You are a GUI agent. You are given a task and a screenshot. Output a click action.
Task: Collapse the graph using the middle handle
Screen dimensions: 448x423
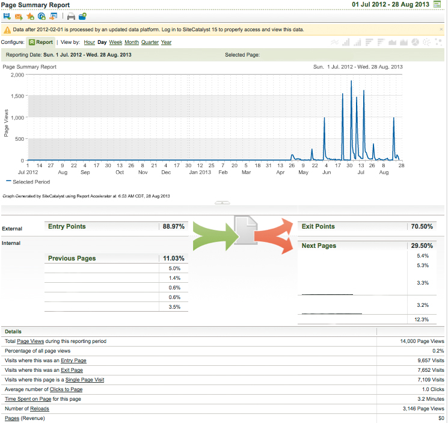click(x=222, y=203)
